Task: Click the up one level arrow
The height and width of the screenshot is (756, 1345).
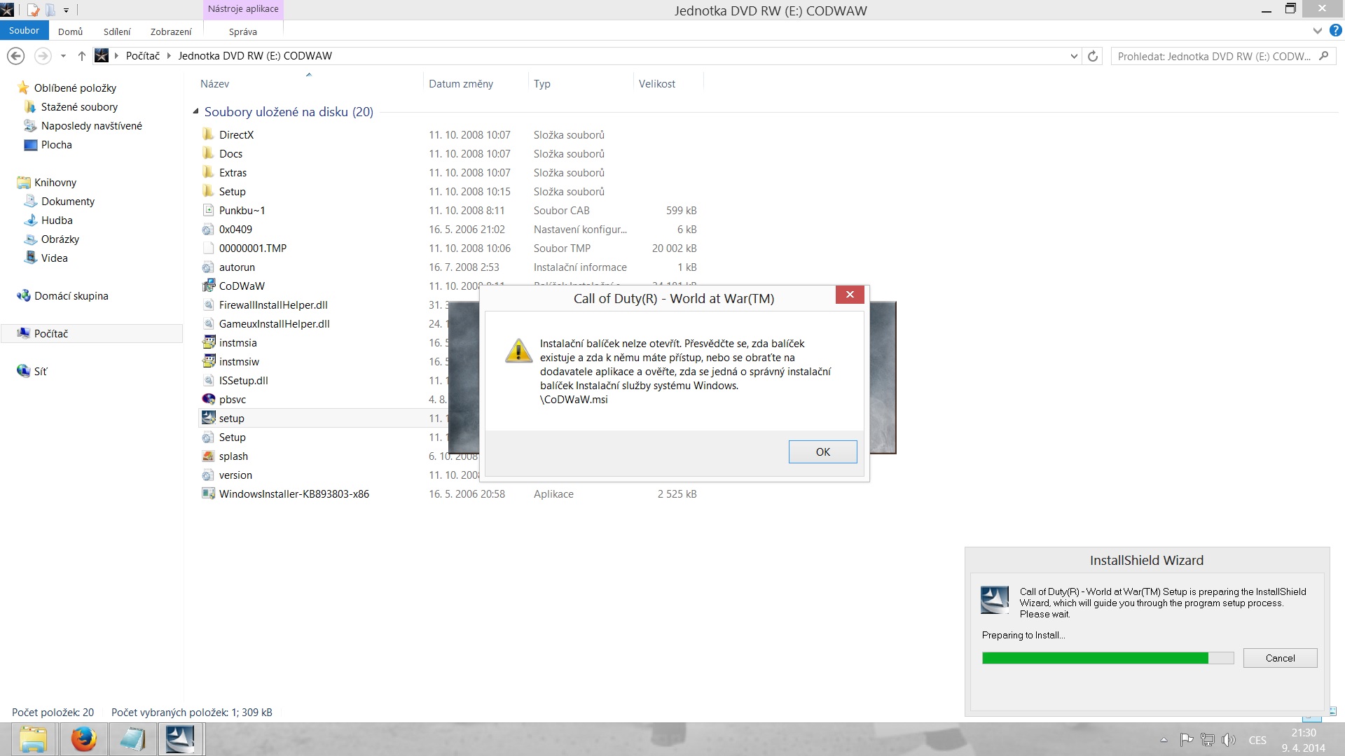Action: click(x=81, y=56)
